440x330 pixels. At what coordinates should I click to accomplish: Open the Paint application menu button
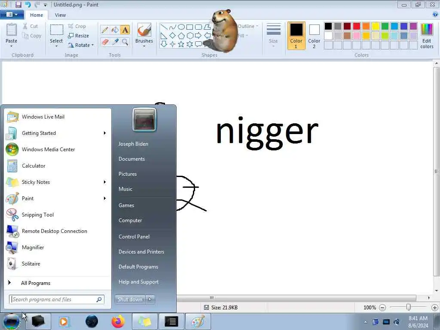coord(12,15)
